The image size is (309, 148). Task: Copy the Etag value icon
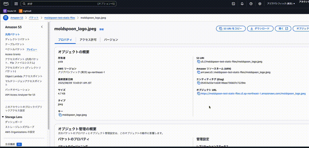(198, 83)
